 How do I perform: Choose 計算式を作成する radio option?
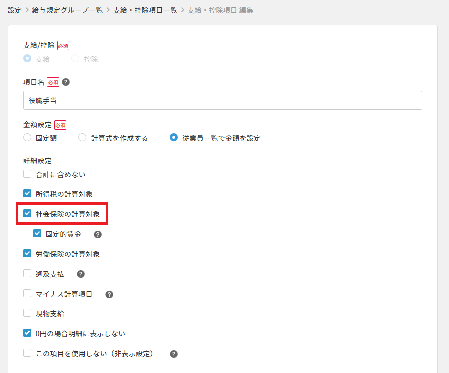click(x=83, y=138)
